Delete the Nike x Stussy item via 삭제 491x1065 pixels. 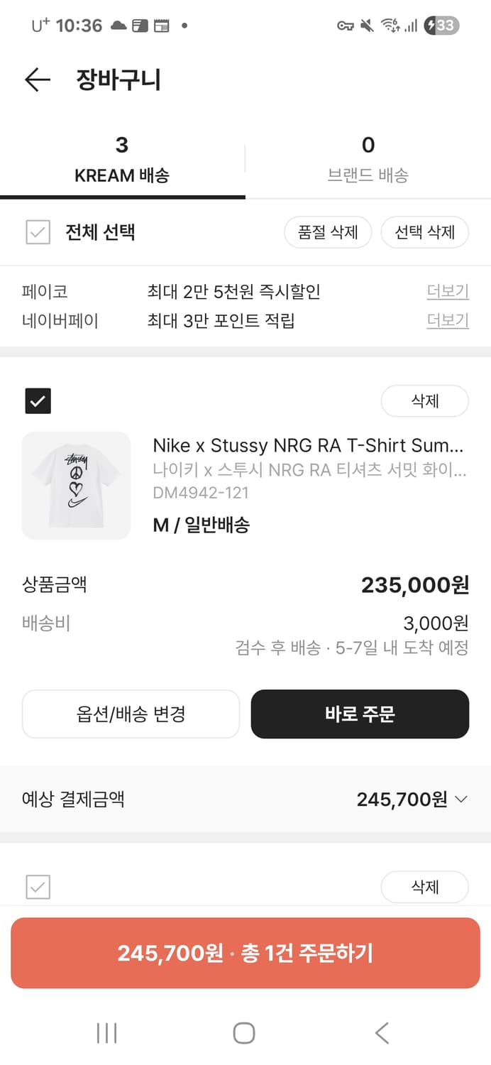click(x=424, y=400)
